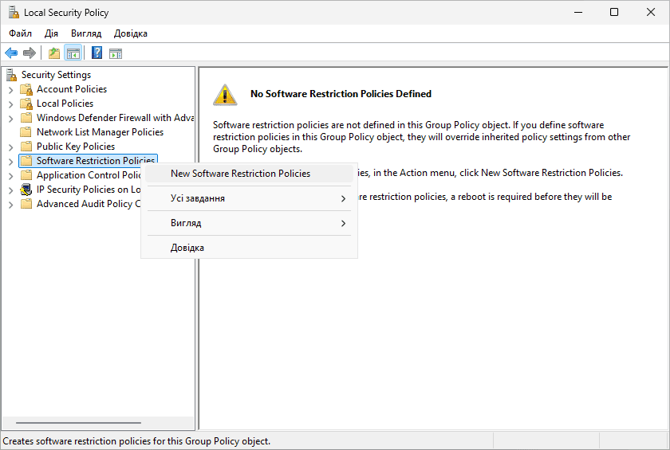Click the Security Settings root icon

[11, 75]
